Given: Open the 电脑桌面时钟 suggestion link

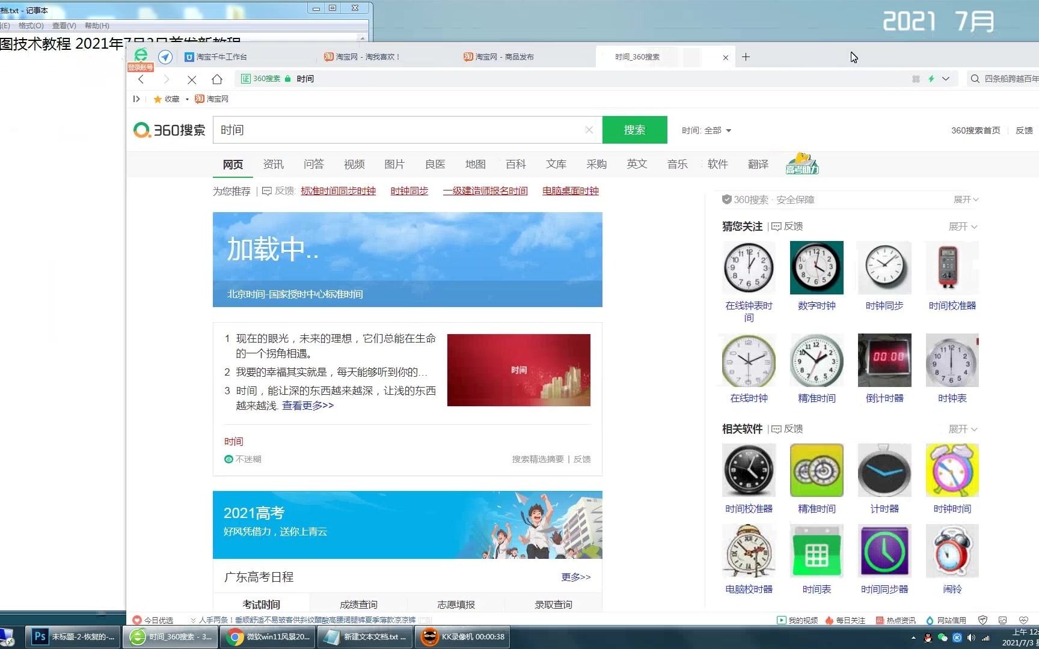Looking at the screenshot, I should 571,191.
